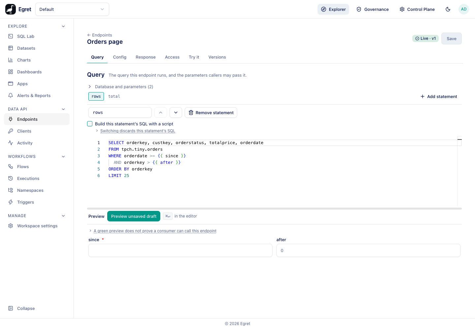Open Clients key item
Viewport: 475px width, 329px height.
[37, 131]
